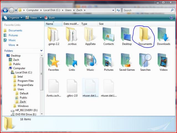Expand the arrow after Users in breadcrumb
Image resolution: width=177 pixels, height=133 pixels.
click(74, 10)
